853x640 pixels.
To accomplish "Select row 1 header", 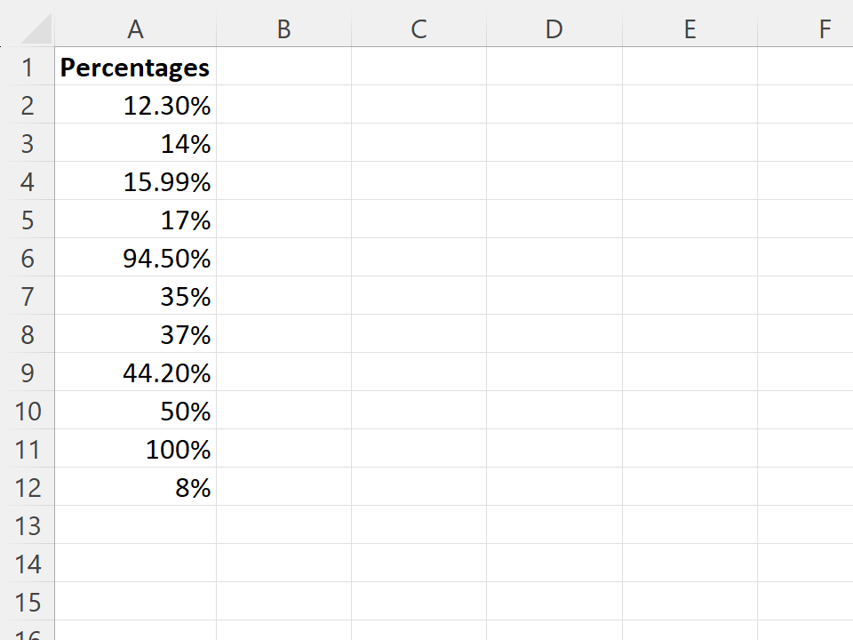I will pos(28,67).
